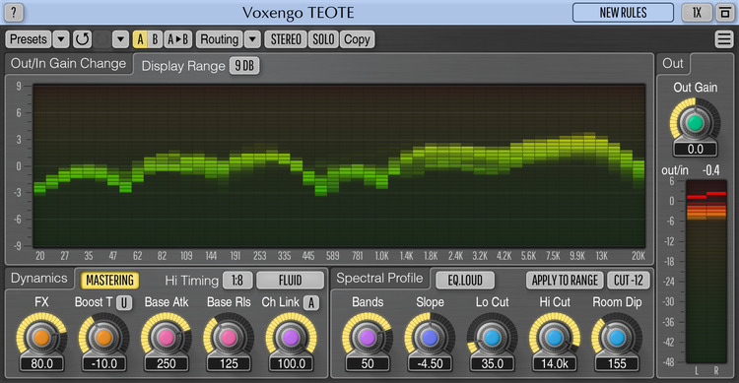Expand the Routing dropdown arrow
739x383 pixels.
tap(252, 39)
